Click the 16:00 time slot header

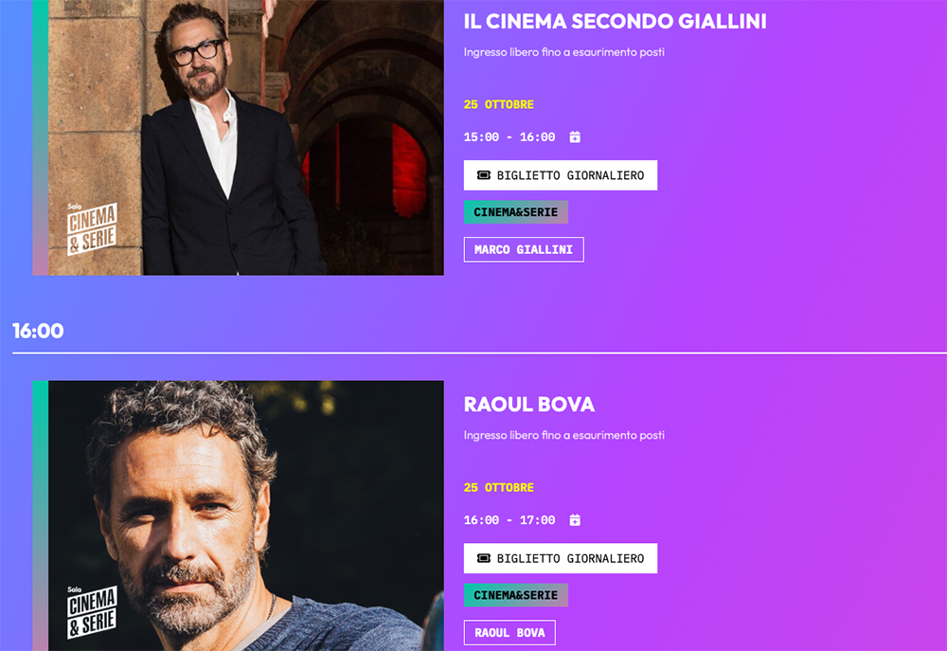[x=38, y=331]
